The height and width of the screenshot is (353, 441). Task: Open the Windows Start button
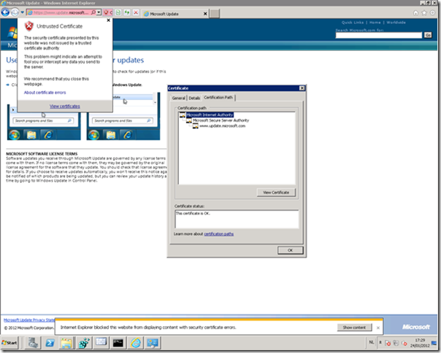click(9, 343)
